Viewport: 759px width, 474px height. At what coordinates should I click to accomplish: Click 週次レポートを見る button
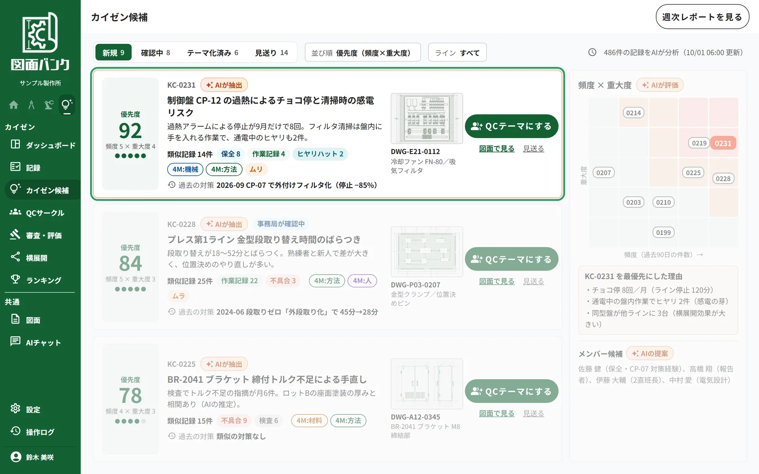[702, 17]
